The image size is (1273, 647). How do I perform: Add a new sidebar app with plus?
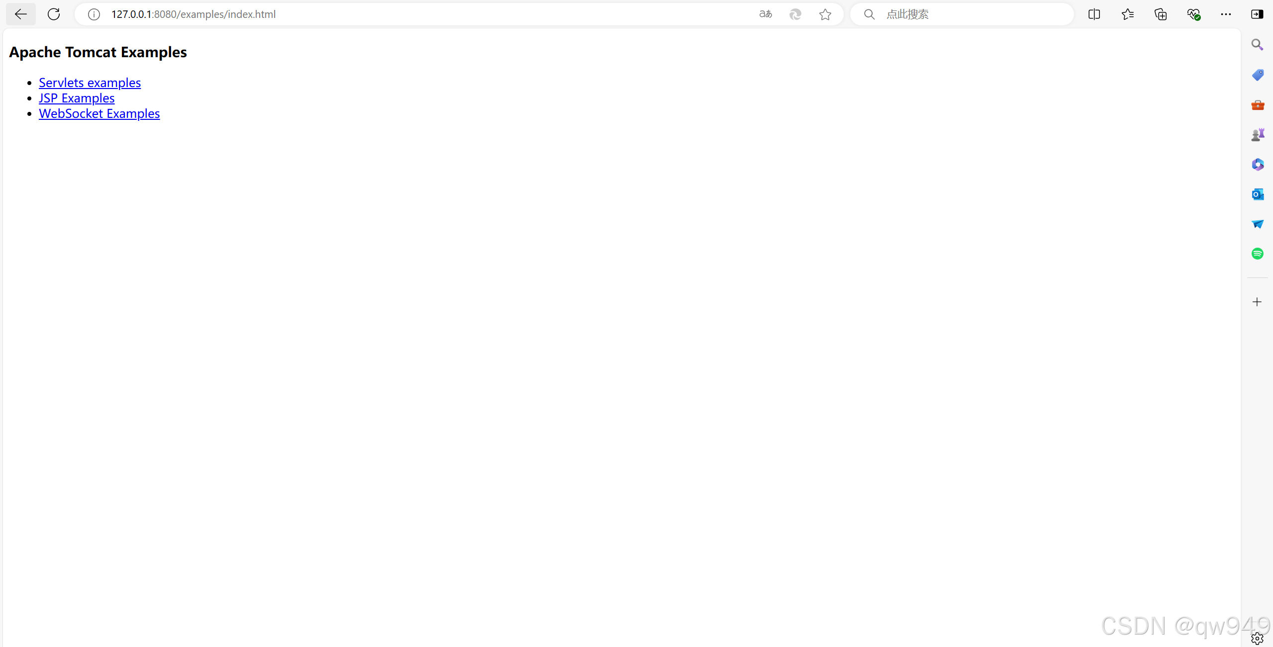click(1257, 302)
